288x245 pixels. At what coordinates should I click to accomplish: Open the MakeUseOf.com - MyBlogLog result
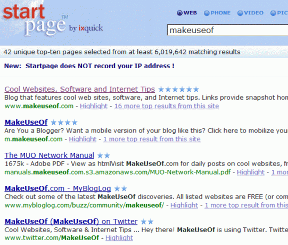coord(57,189)
